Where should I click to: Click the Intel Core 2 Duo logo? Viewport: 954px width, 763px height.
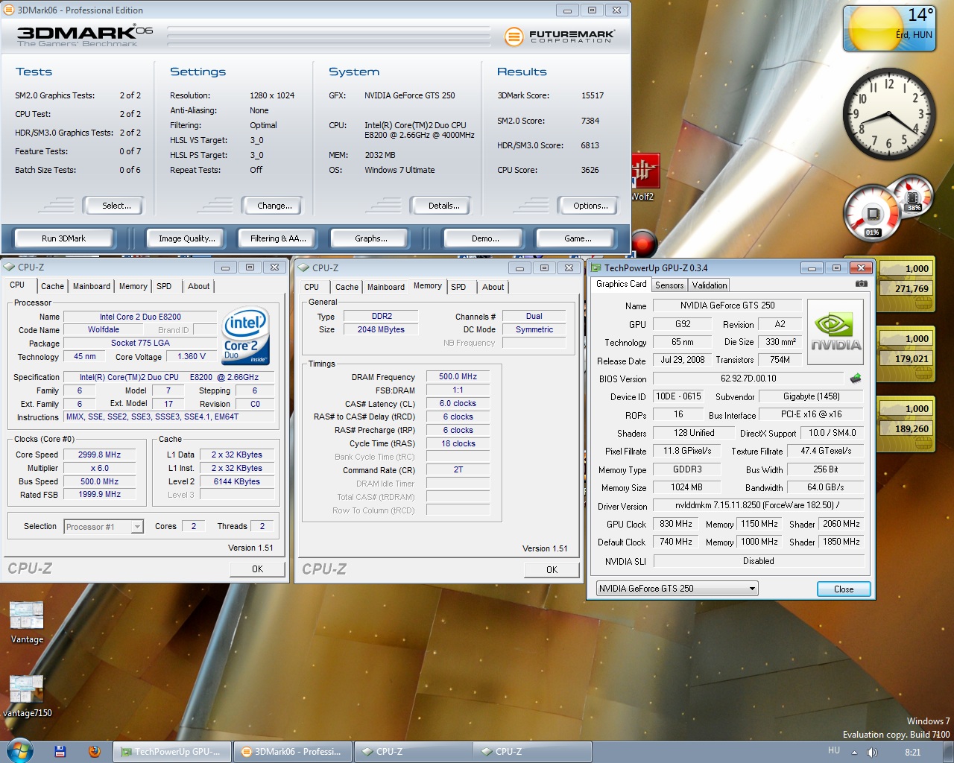coord(247,336)
